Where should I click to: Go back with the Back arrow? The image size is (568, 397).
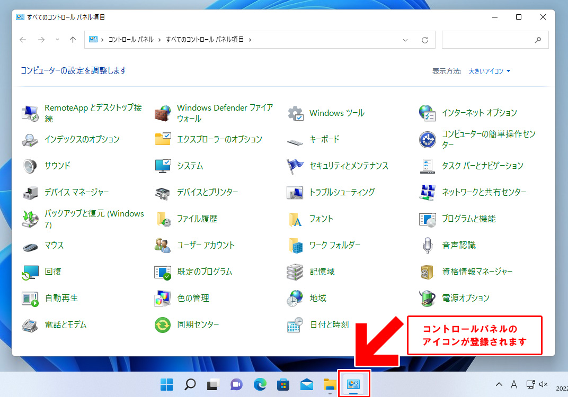point(23,40)
